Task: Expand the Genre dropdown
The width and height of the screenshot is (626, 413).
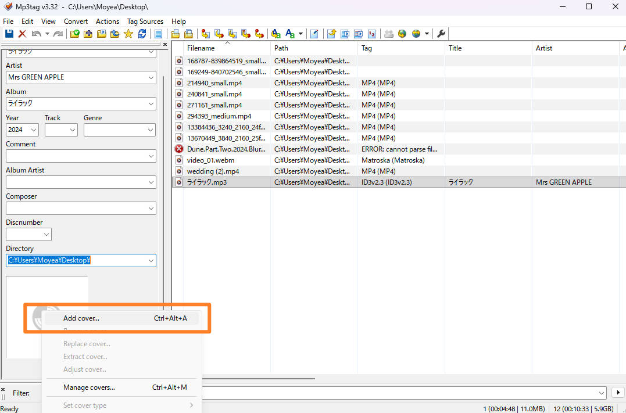Action: coord(151,130)
